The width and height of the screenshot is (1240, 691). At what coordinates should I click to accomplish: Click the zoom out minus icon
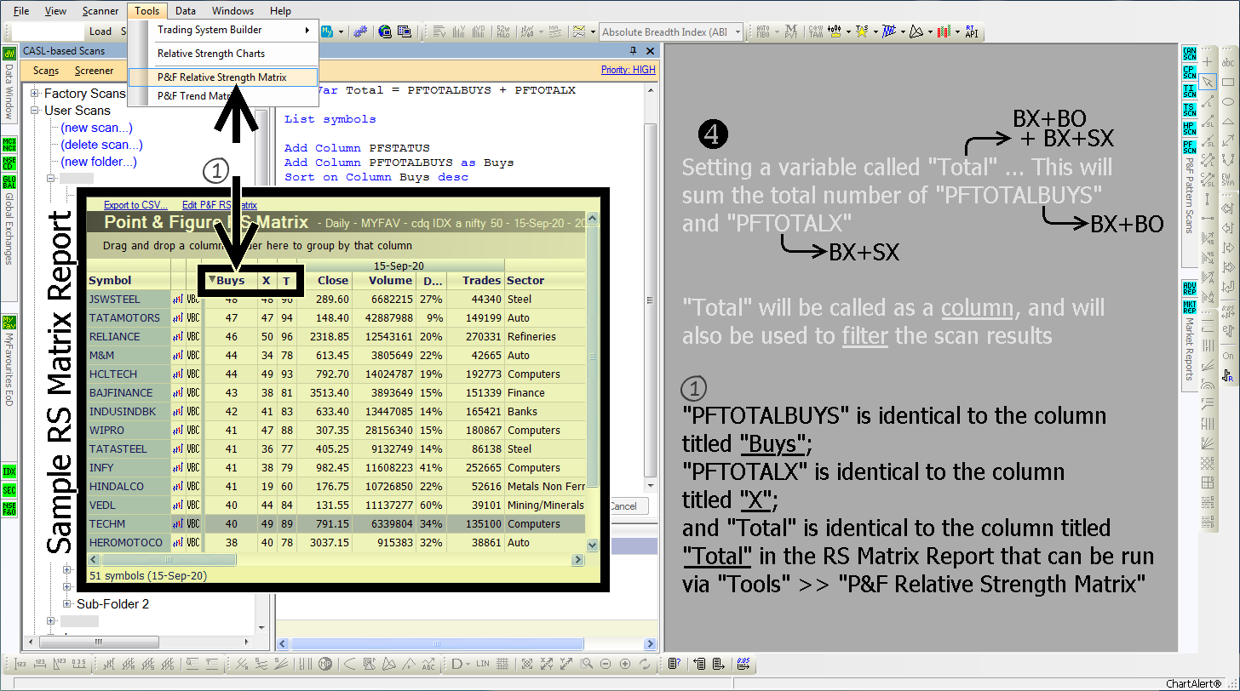click(606, 664)
